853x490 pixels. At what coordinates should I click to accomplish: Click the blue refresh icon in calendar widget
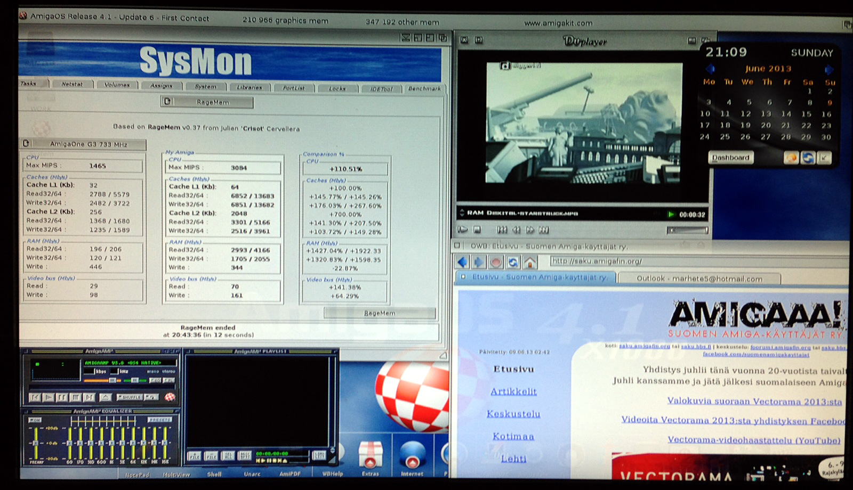tap(808, 158)
